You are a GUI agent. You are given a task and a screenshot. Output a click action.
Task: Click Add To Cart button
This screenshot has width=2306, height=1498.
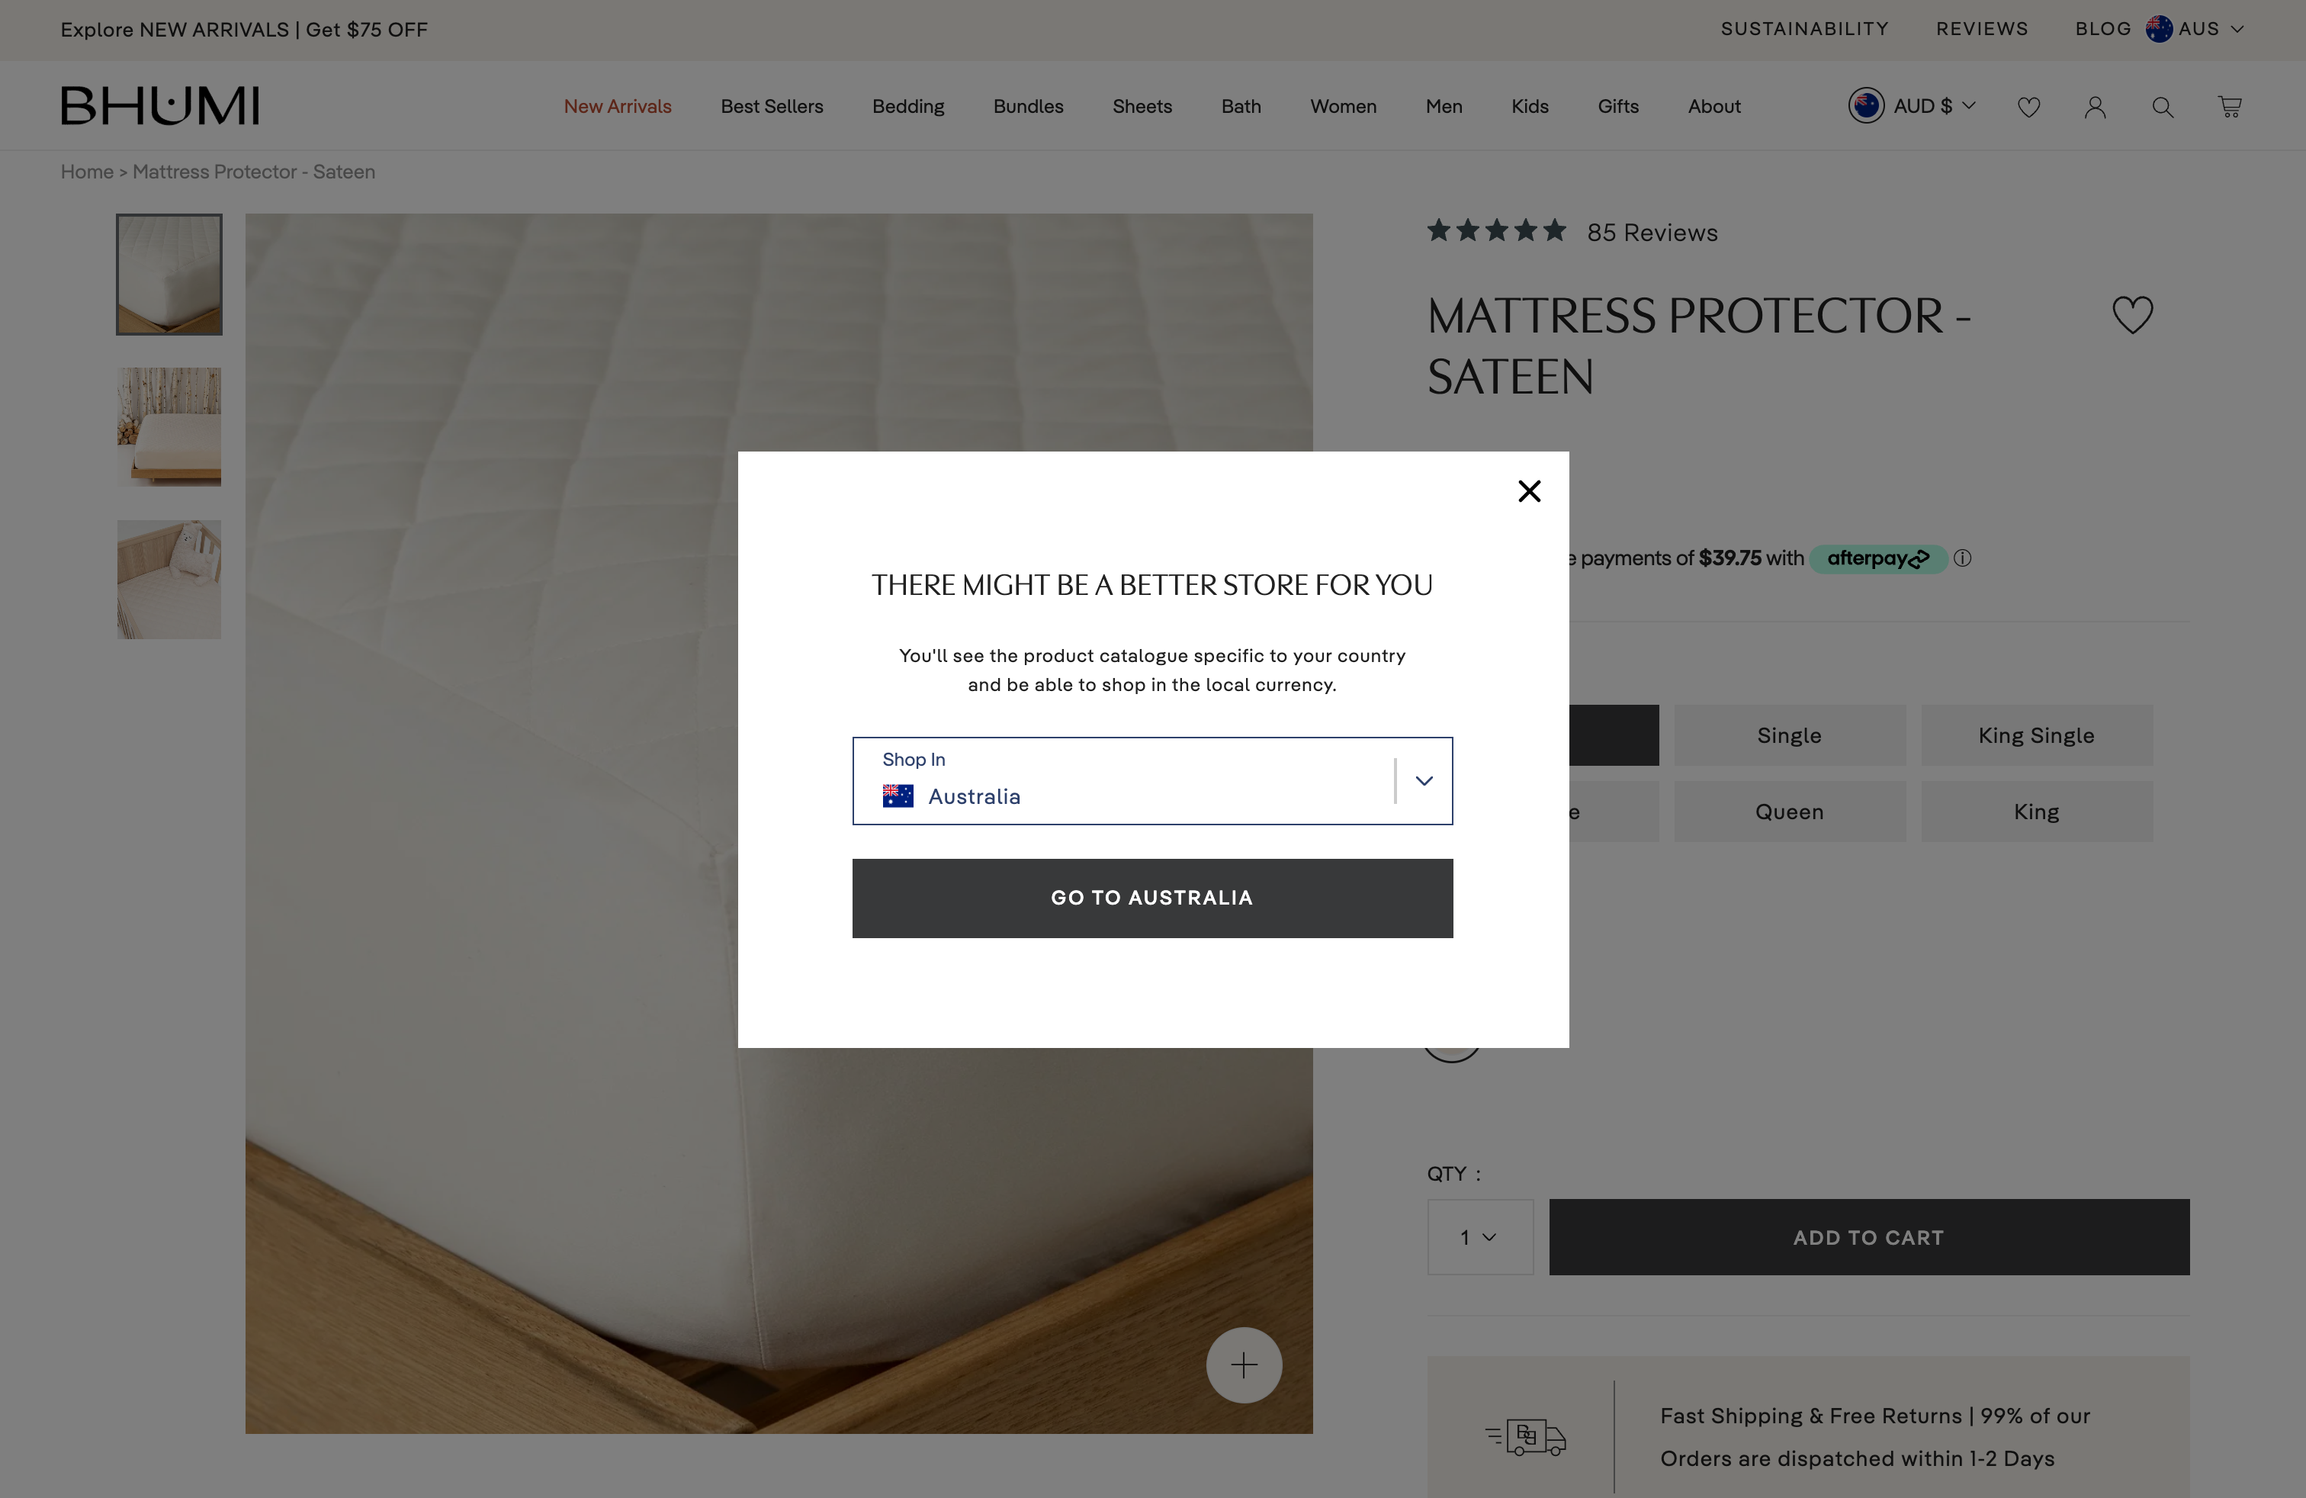pyautogui.click(x=1868, y=1237)
